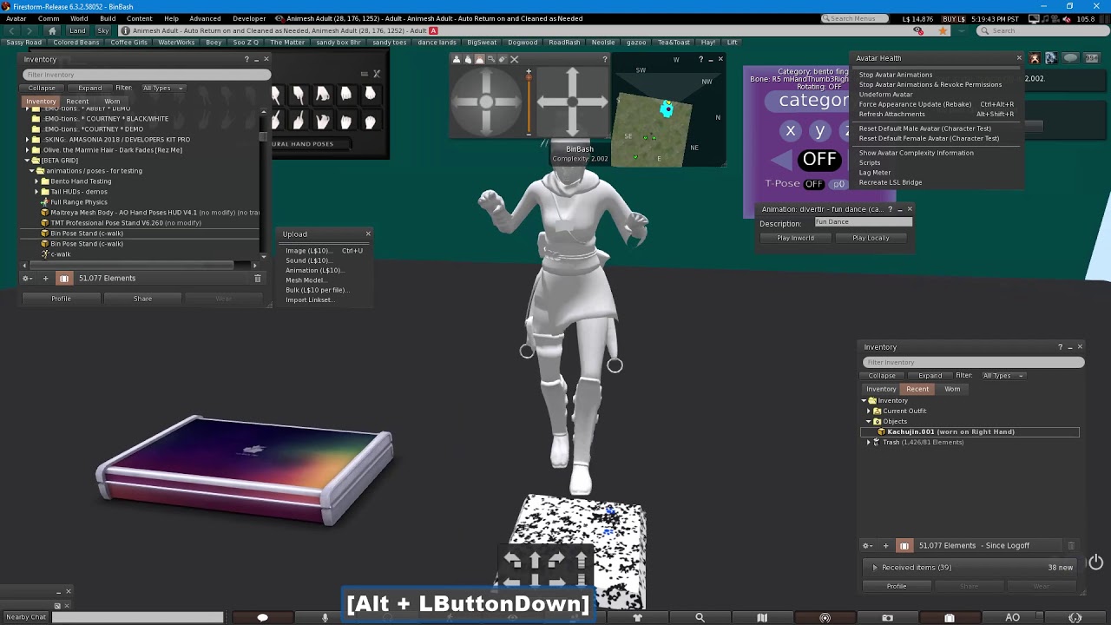Click the chat bubble button in bottom toolbar
This screenshot has width=1111, height=625.
262,617
